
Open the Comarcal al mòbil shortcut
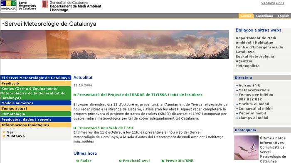pos(255,108)
